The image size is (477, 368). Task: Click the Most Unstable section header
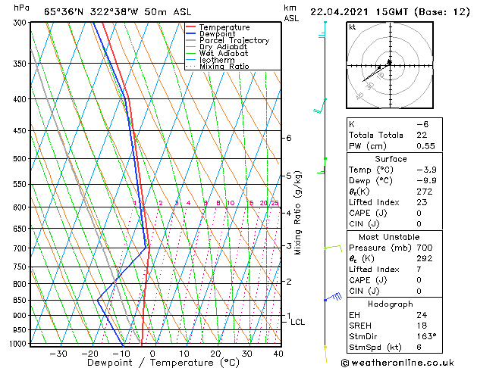point(389,237)
